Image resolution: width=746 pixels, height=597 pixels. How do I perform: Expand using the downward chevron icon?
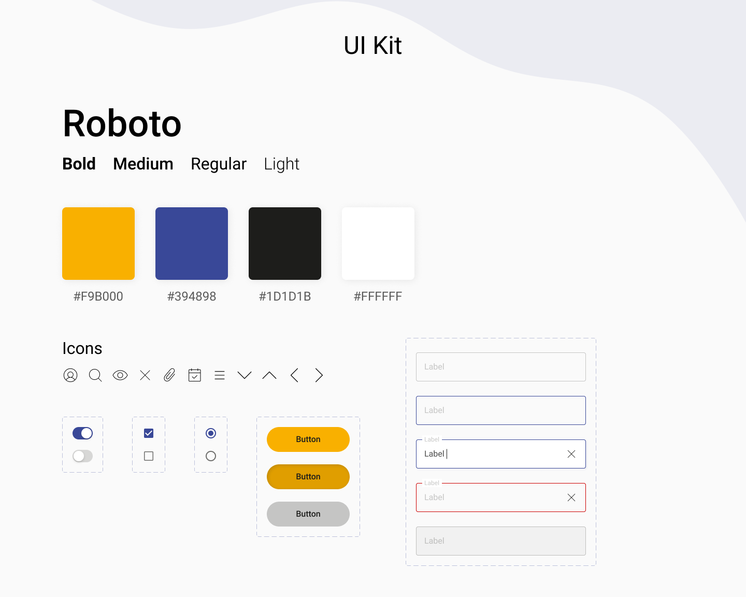(x=245, y=375)
